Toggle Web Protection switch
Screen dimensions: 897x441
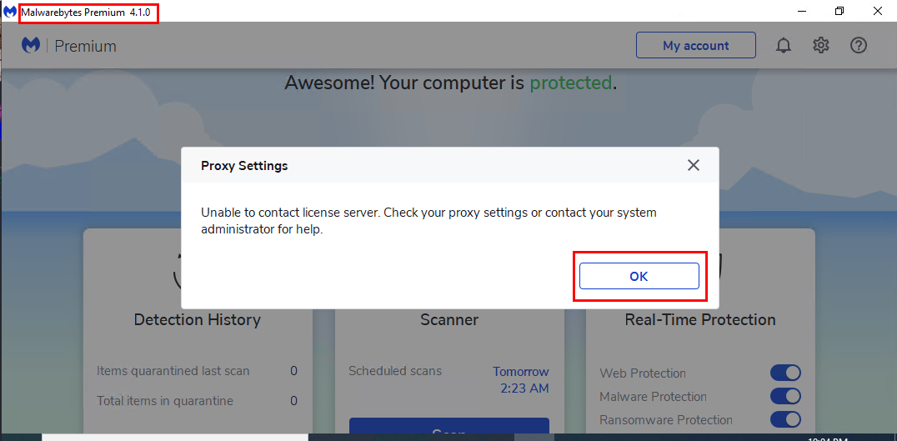point(785,373)
